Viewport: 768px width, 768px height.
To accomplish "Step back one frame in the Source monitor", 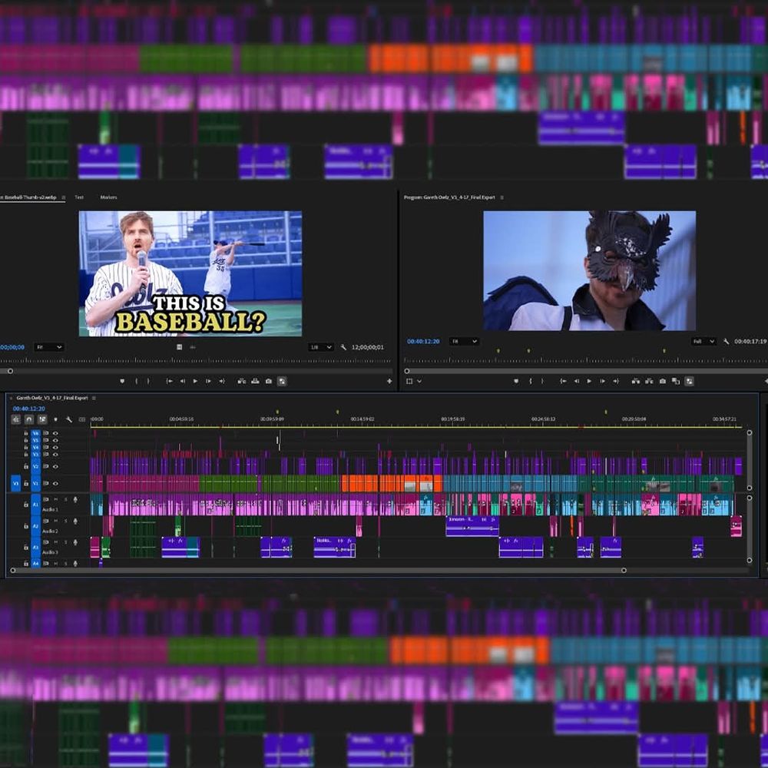I will 182,381.
